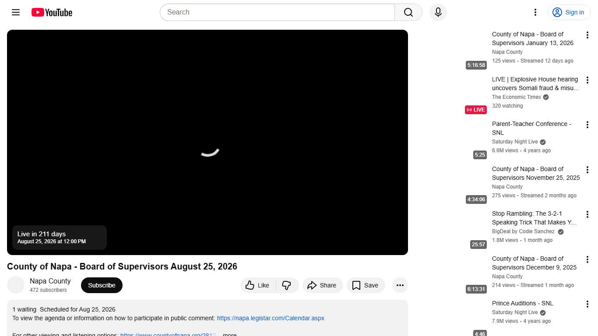Click the magnifying glass search button
Screen dimensions: 598x336
pos(408,12)
